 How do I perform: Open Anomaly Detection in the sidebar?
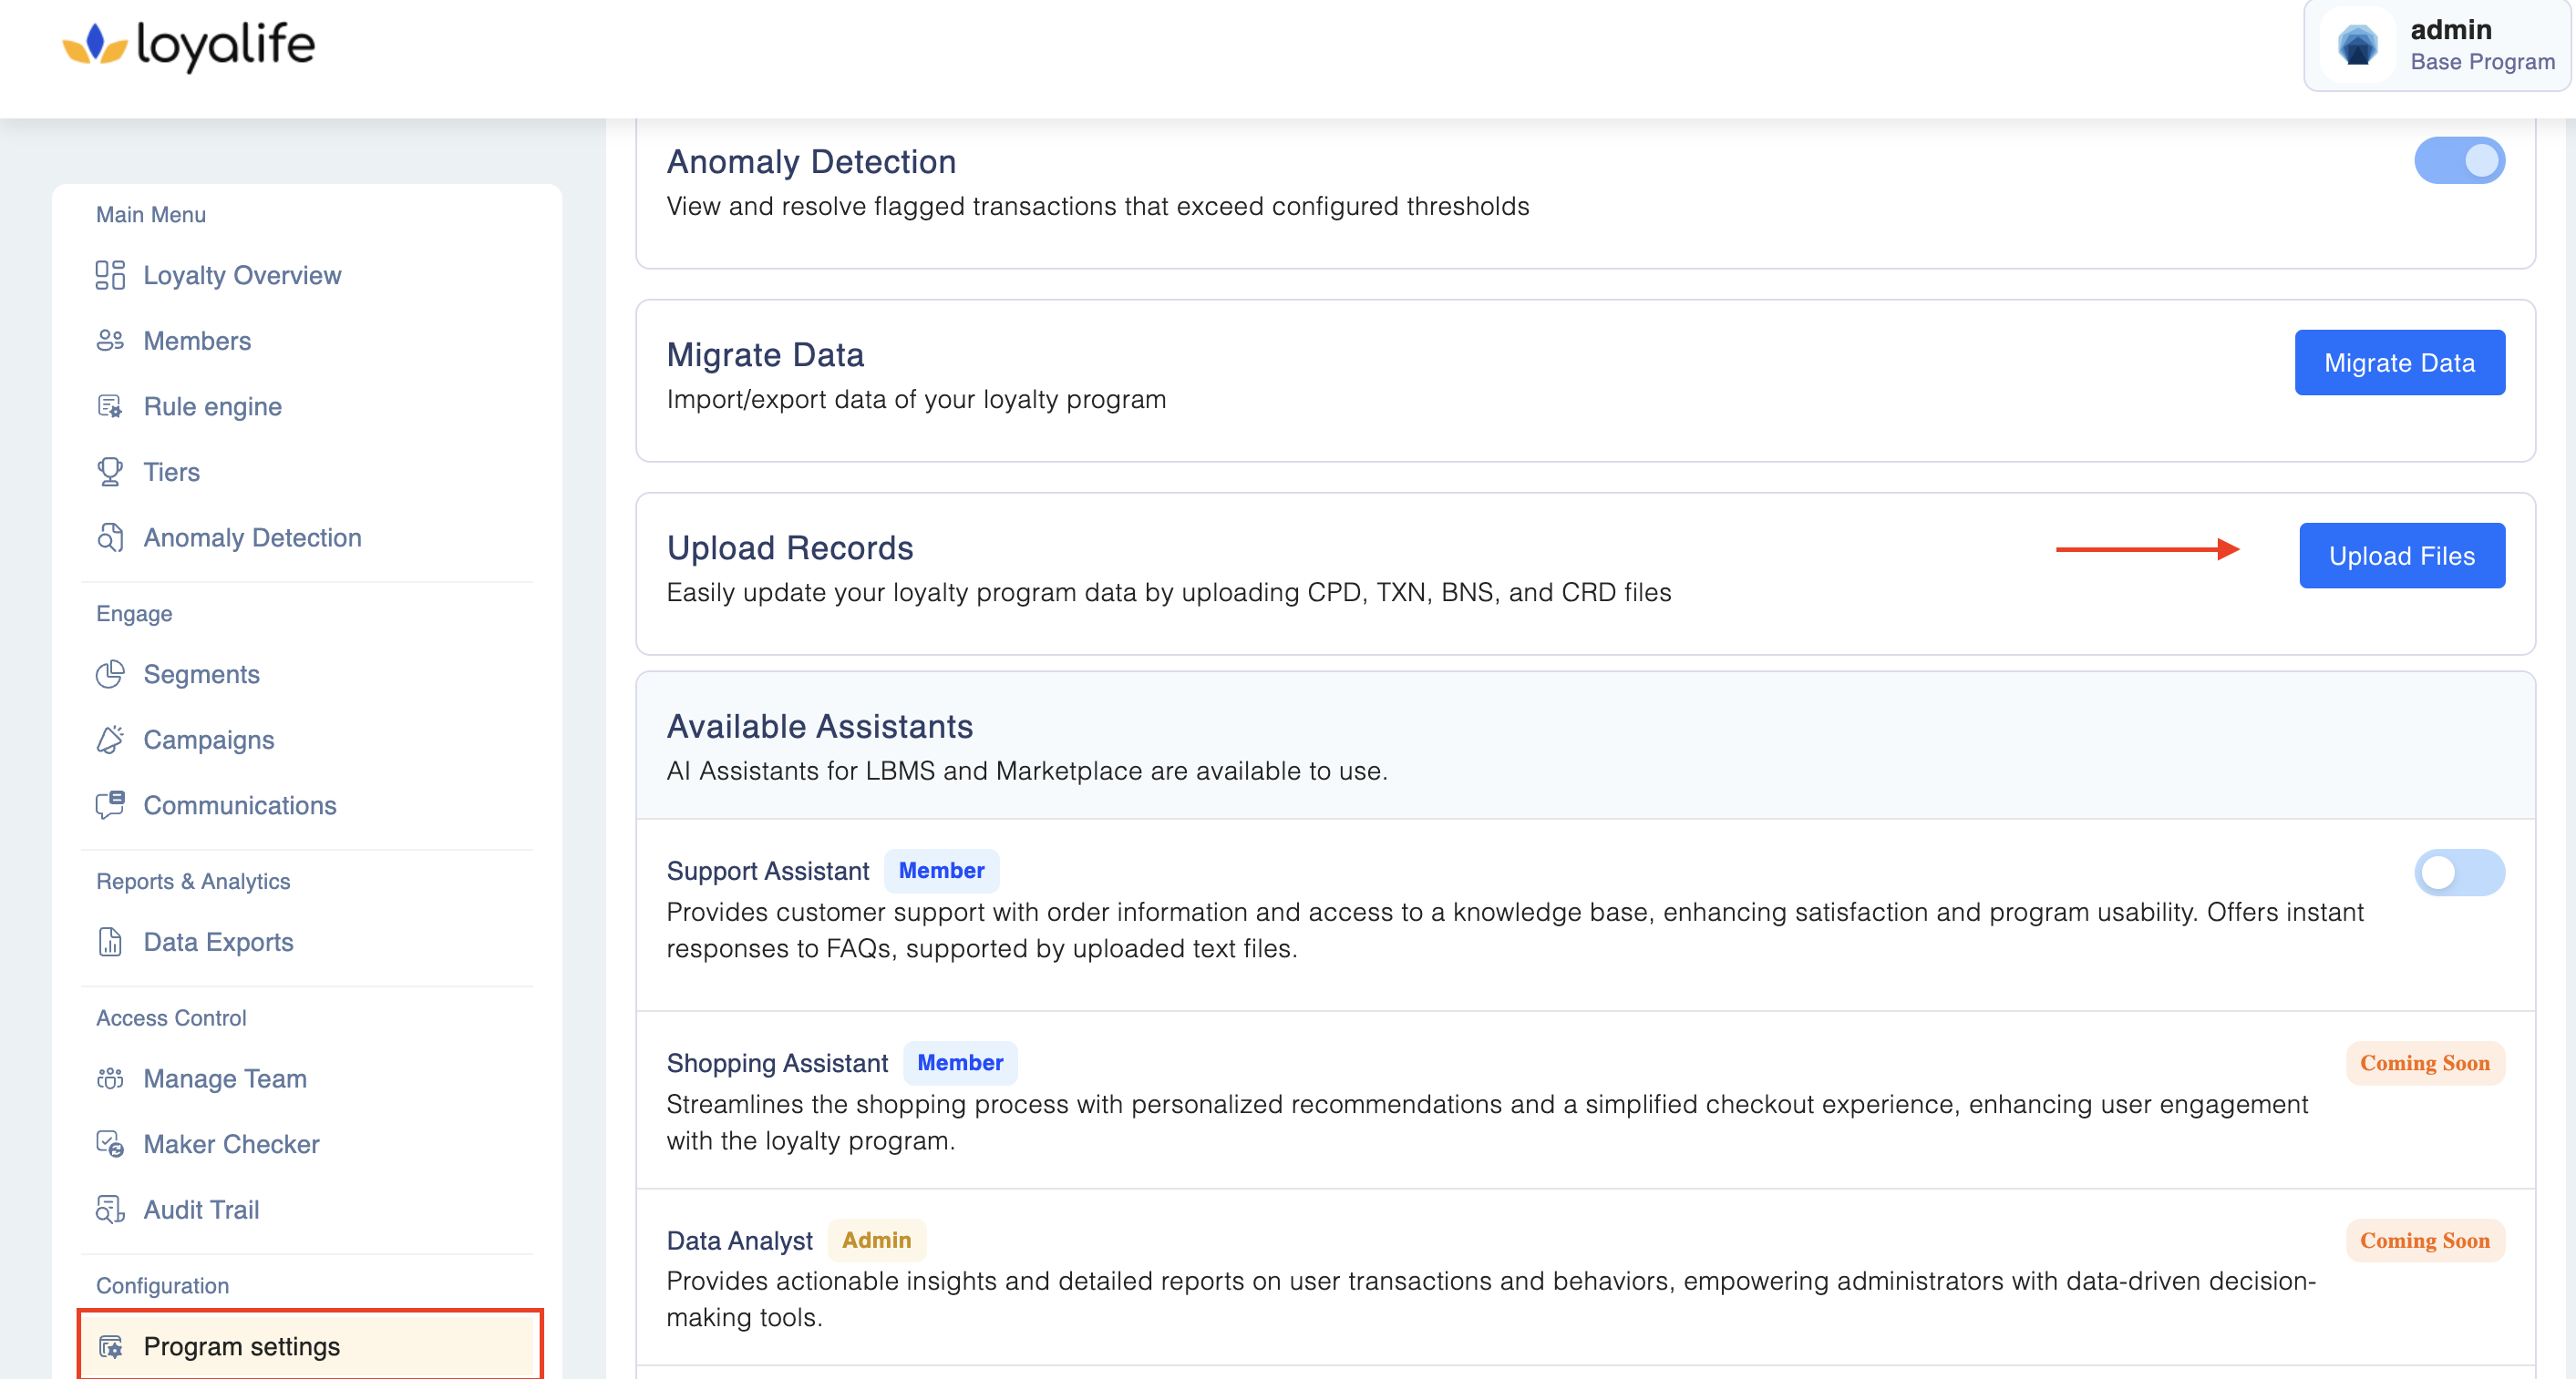(252, 537)
